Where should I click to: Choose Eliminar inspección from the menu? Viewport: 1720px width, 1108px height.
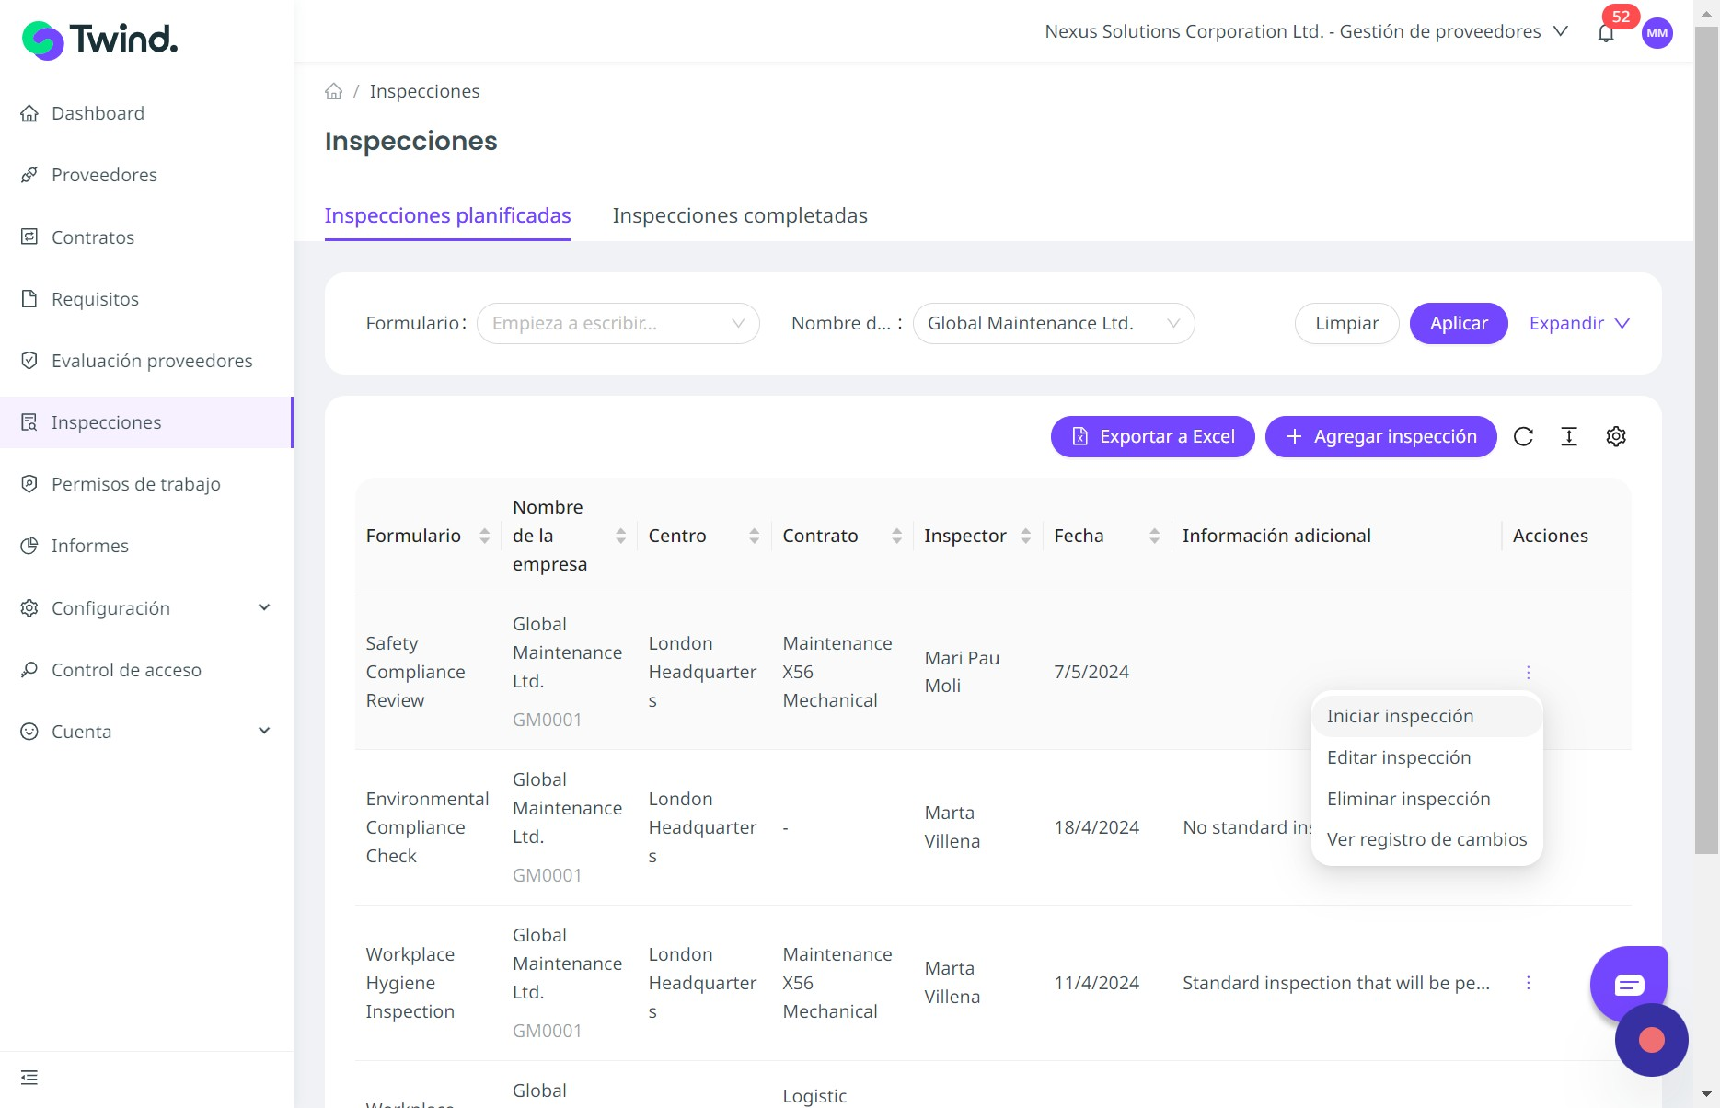1426,799
